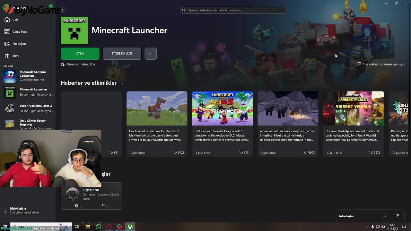This screenshot has height=231, width=411.
Task: Click Dragon Ball Z post description text
Action: click(222, 135)
